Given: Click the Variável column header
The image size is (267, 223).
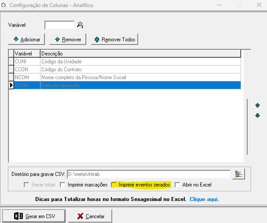Looking at the screenshot, I should point(26,54).
